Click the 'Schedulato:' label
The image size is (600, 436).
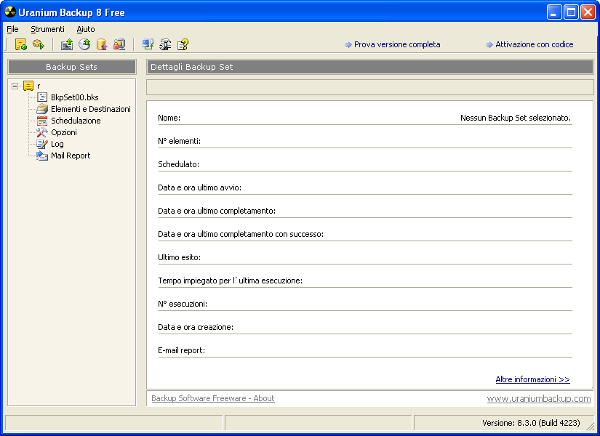[x=178, y=164]
